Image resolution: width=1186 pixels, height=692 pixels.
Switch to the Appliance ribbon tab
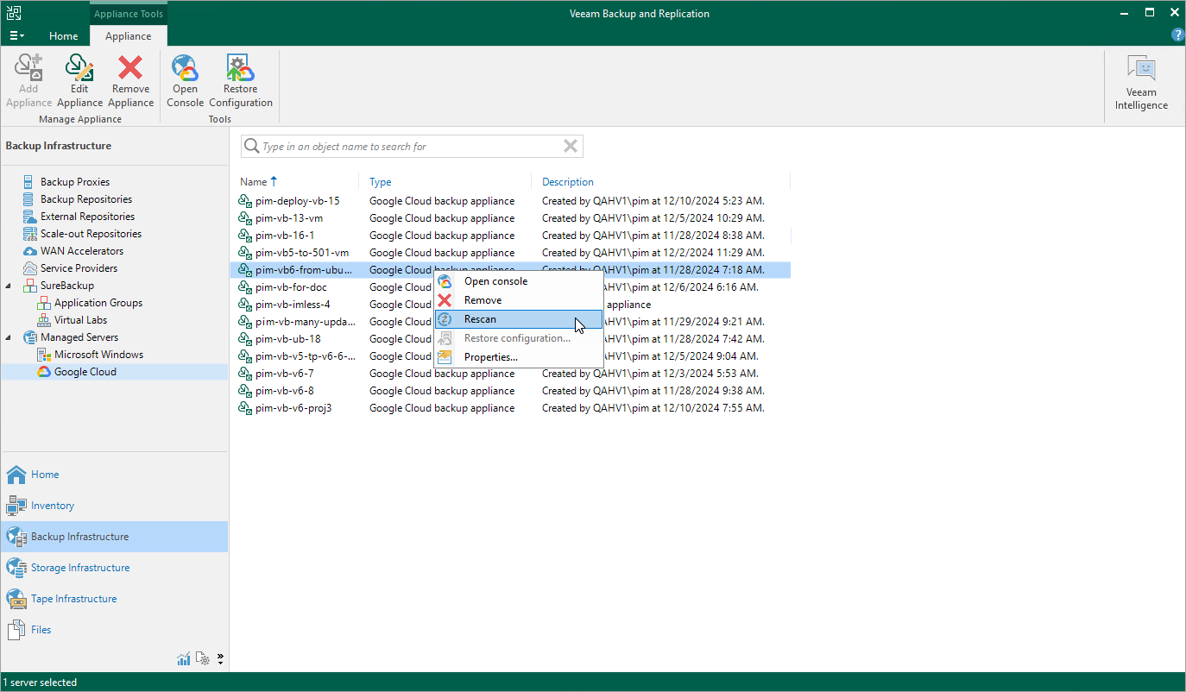click(128, 36)
